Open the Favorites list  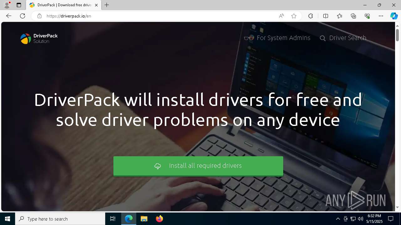tap(340, 16)
